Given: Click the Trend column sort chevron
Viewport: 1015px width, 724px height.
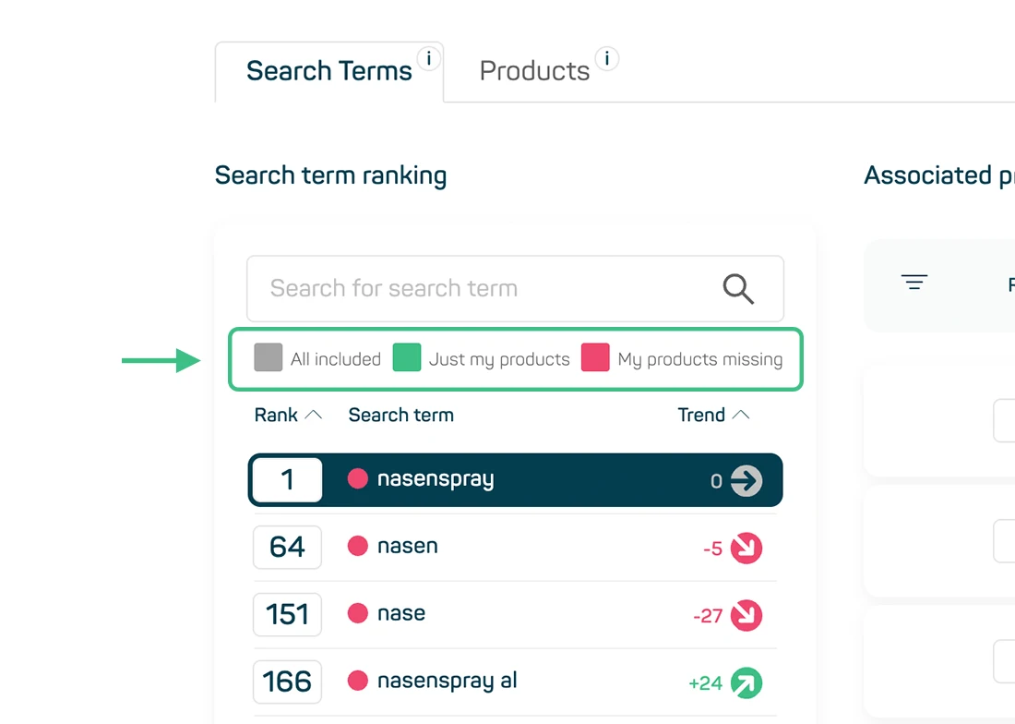Looking at the screenshot, I should 742,414.
